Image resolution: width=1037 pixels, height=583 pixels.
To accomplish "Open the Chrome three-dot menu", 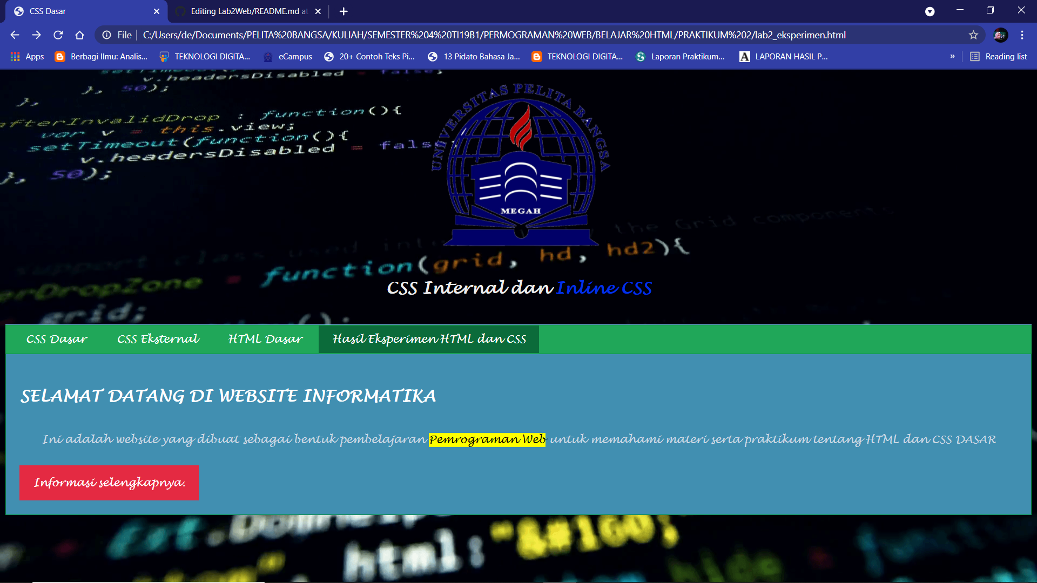I will (x=1022, y=35).
